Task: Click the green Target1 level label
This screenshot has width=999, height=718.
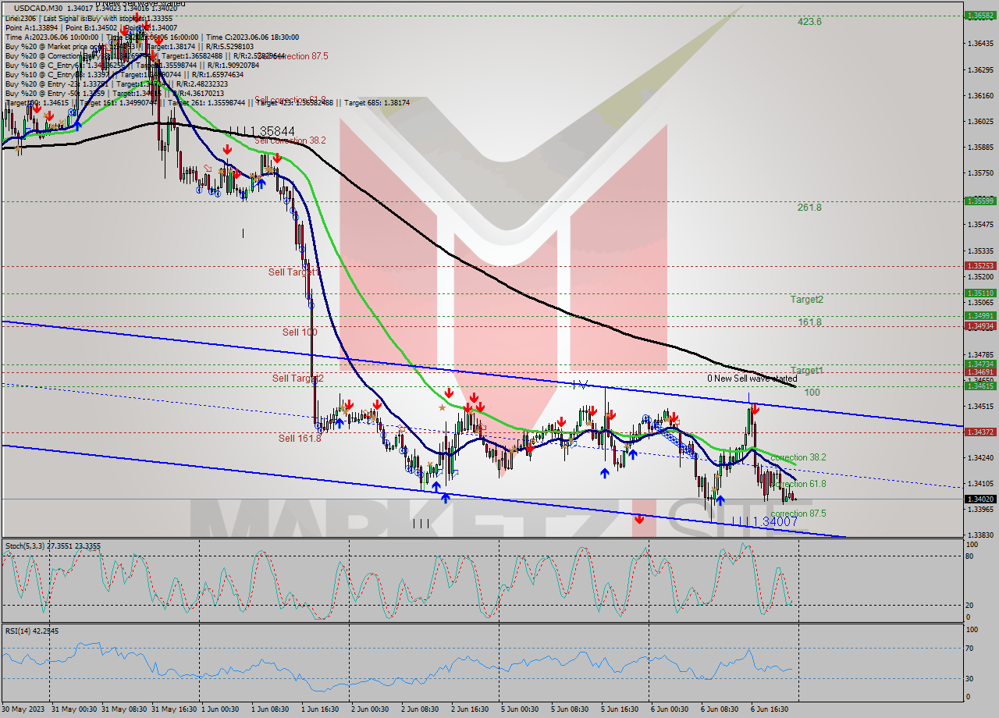Action: (x=808, y=370)
